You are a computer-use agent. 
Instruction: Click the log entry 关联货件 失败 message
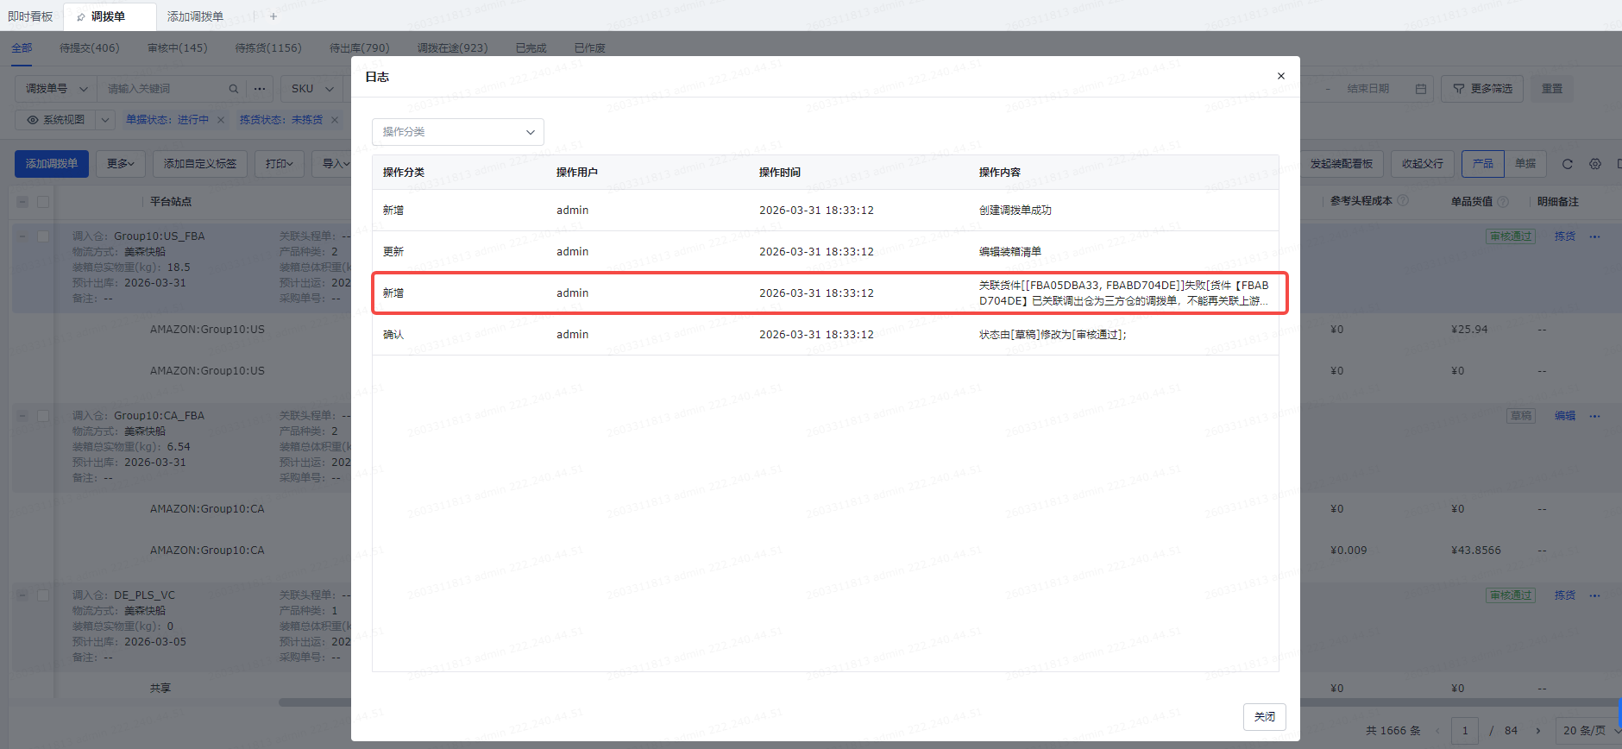(x=1123, y=293)
